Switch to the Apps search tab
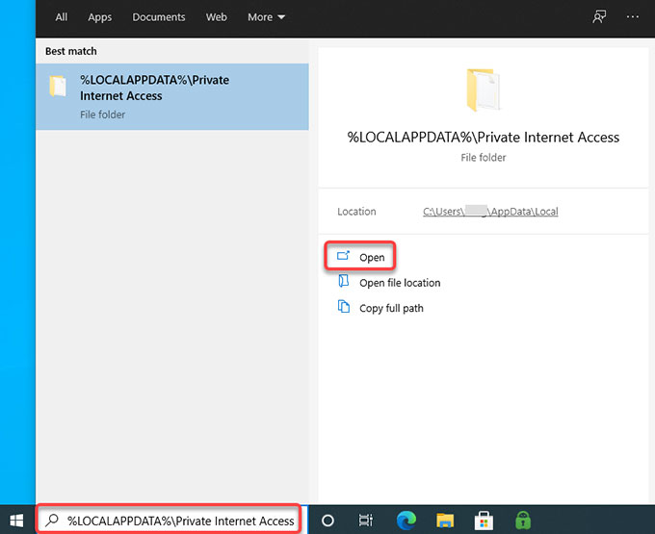This screenshot has width=655, height=534. (x=100, y=17)
